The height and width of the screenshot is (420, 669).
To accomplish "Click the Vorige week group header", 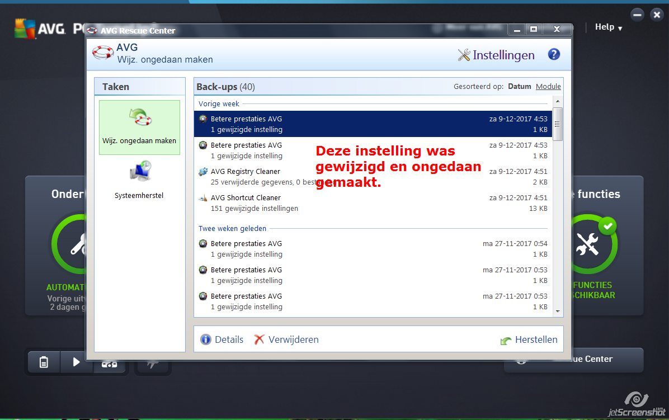I will coord(219,103).
